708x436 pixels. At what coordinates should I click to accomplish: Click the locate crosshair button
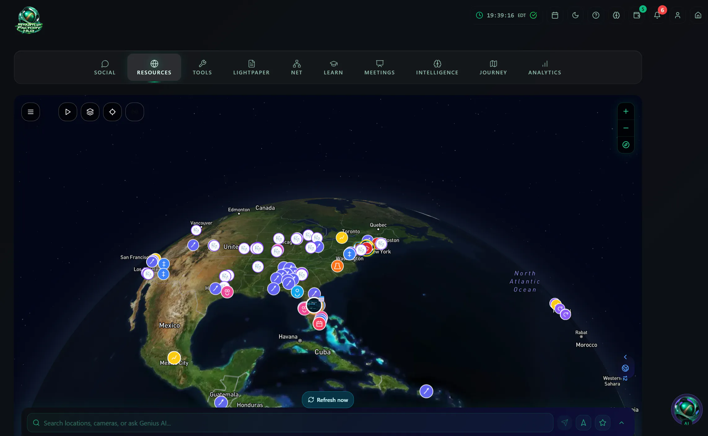112,112
